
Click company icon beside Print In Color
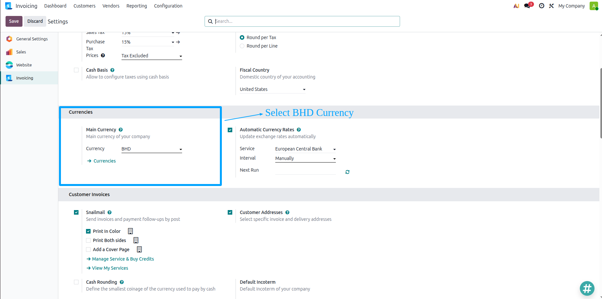pos(130,231)
